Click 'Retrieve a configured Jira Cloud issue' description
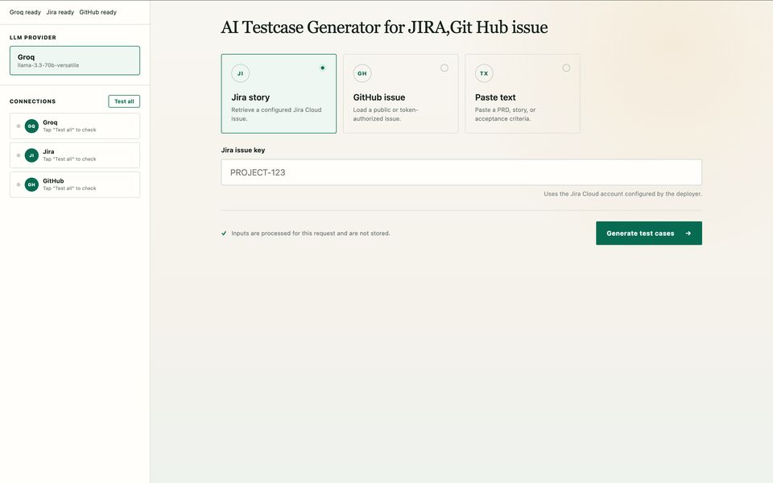The height and width of the screenshot is (483, 773). coord(276,114)
